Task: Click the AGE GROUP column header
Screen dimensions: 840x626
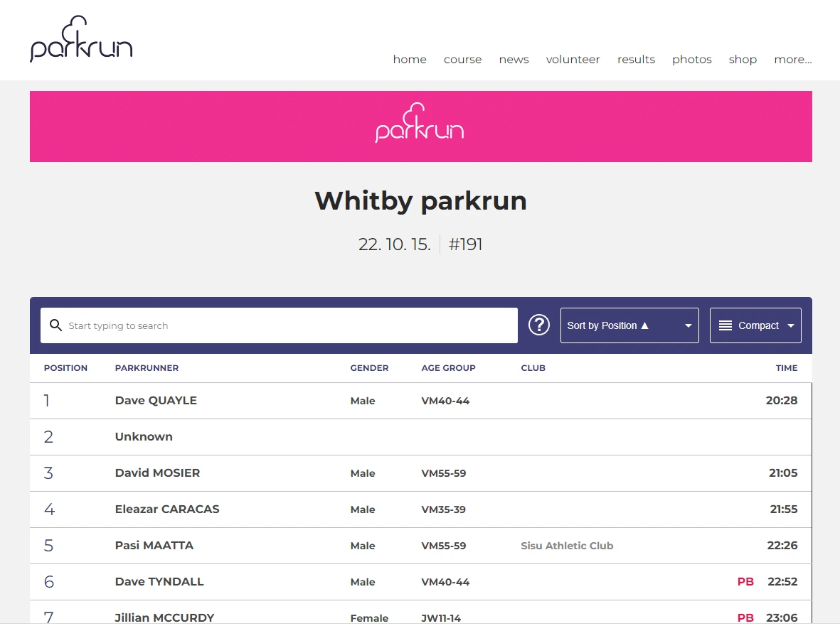Action: [448, 368]
